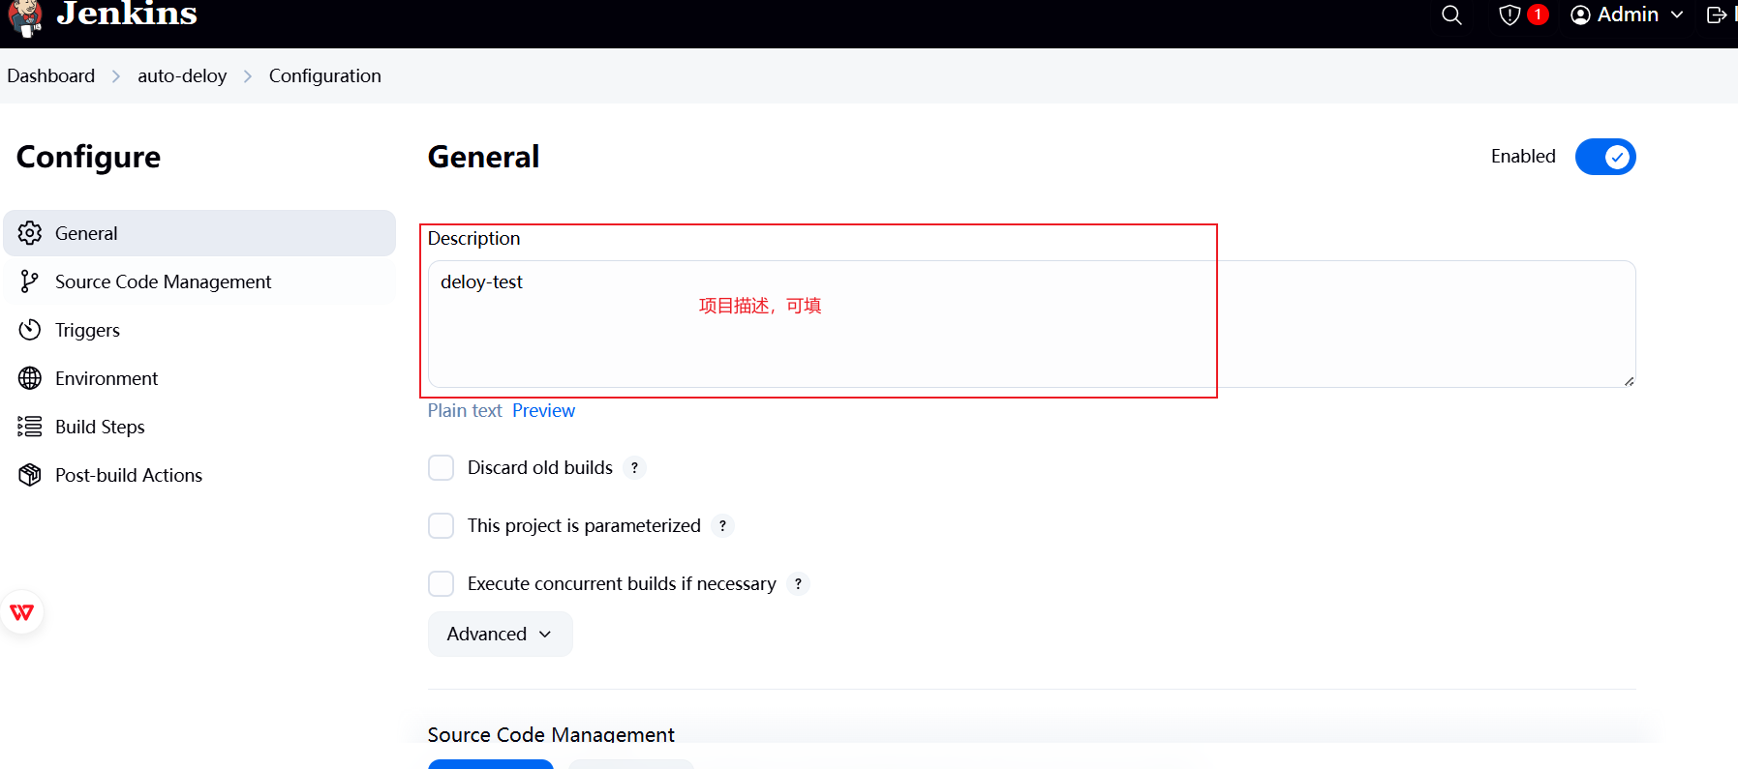Click the Jenkins logo mascot
Screen dimensions: 1738x769
(25, 16)
